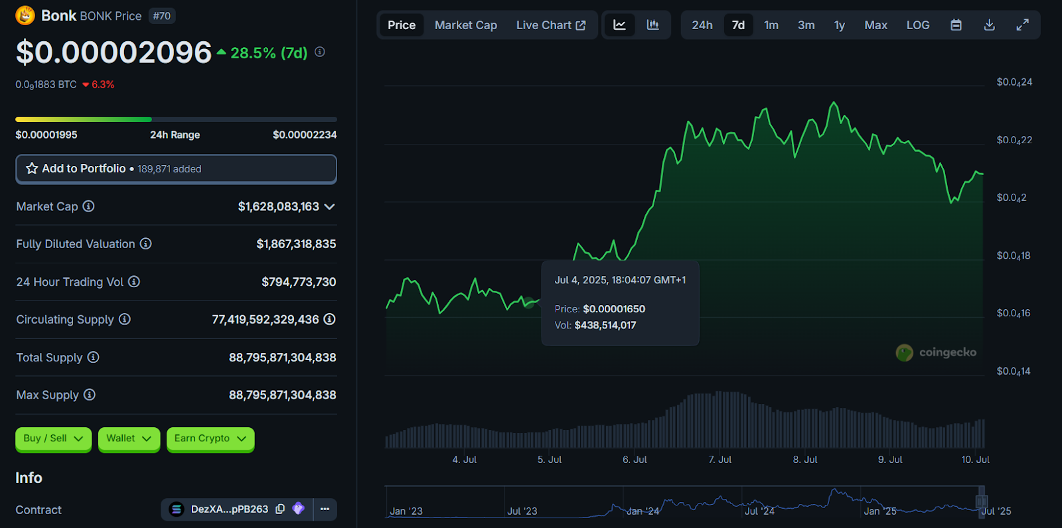Open more contract options ellipsis
Screen dimensions: 1062x528
point(325,509)
